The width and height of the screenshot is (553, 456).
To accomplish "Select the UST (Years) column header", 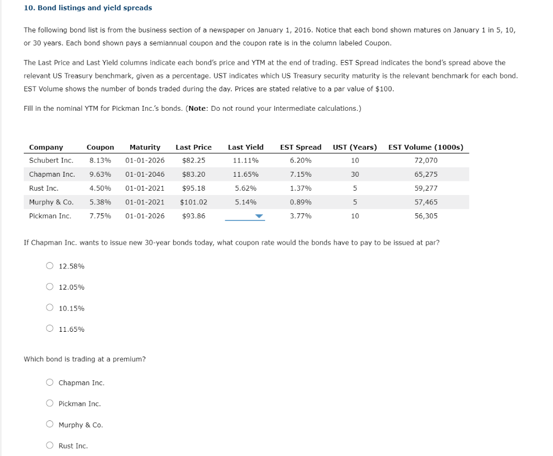I will (x=356, y=147).
